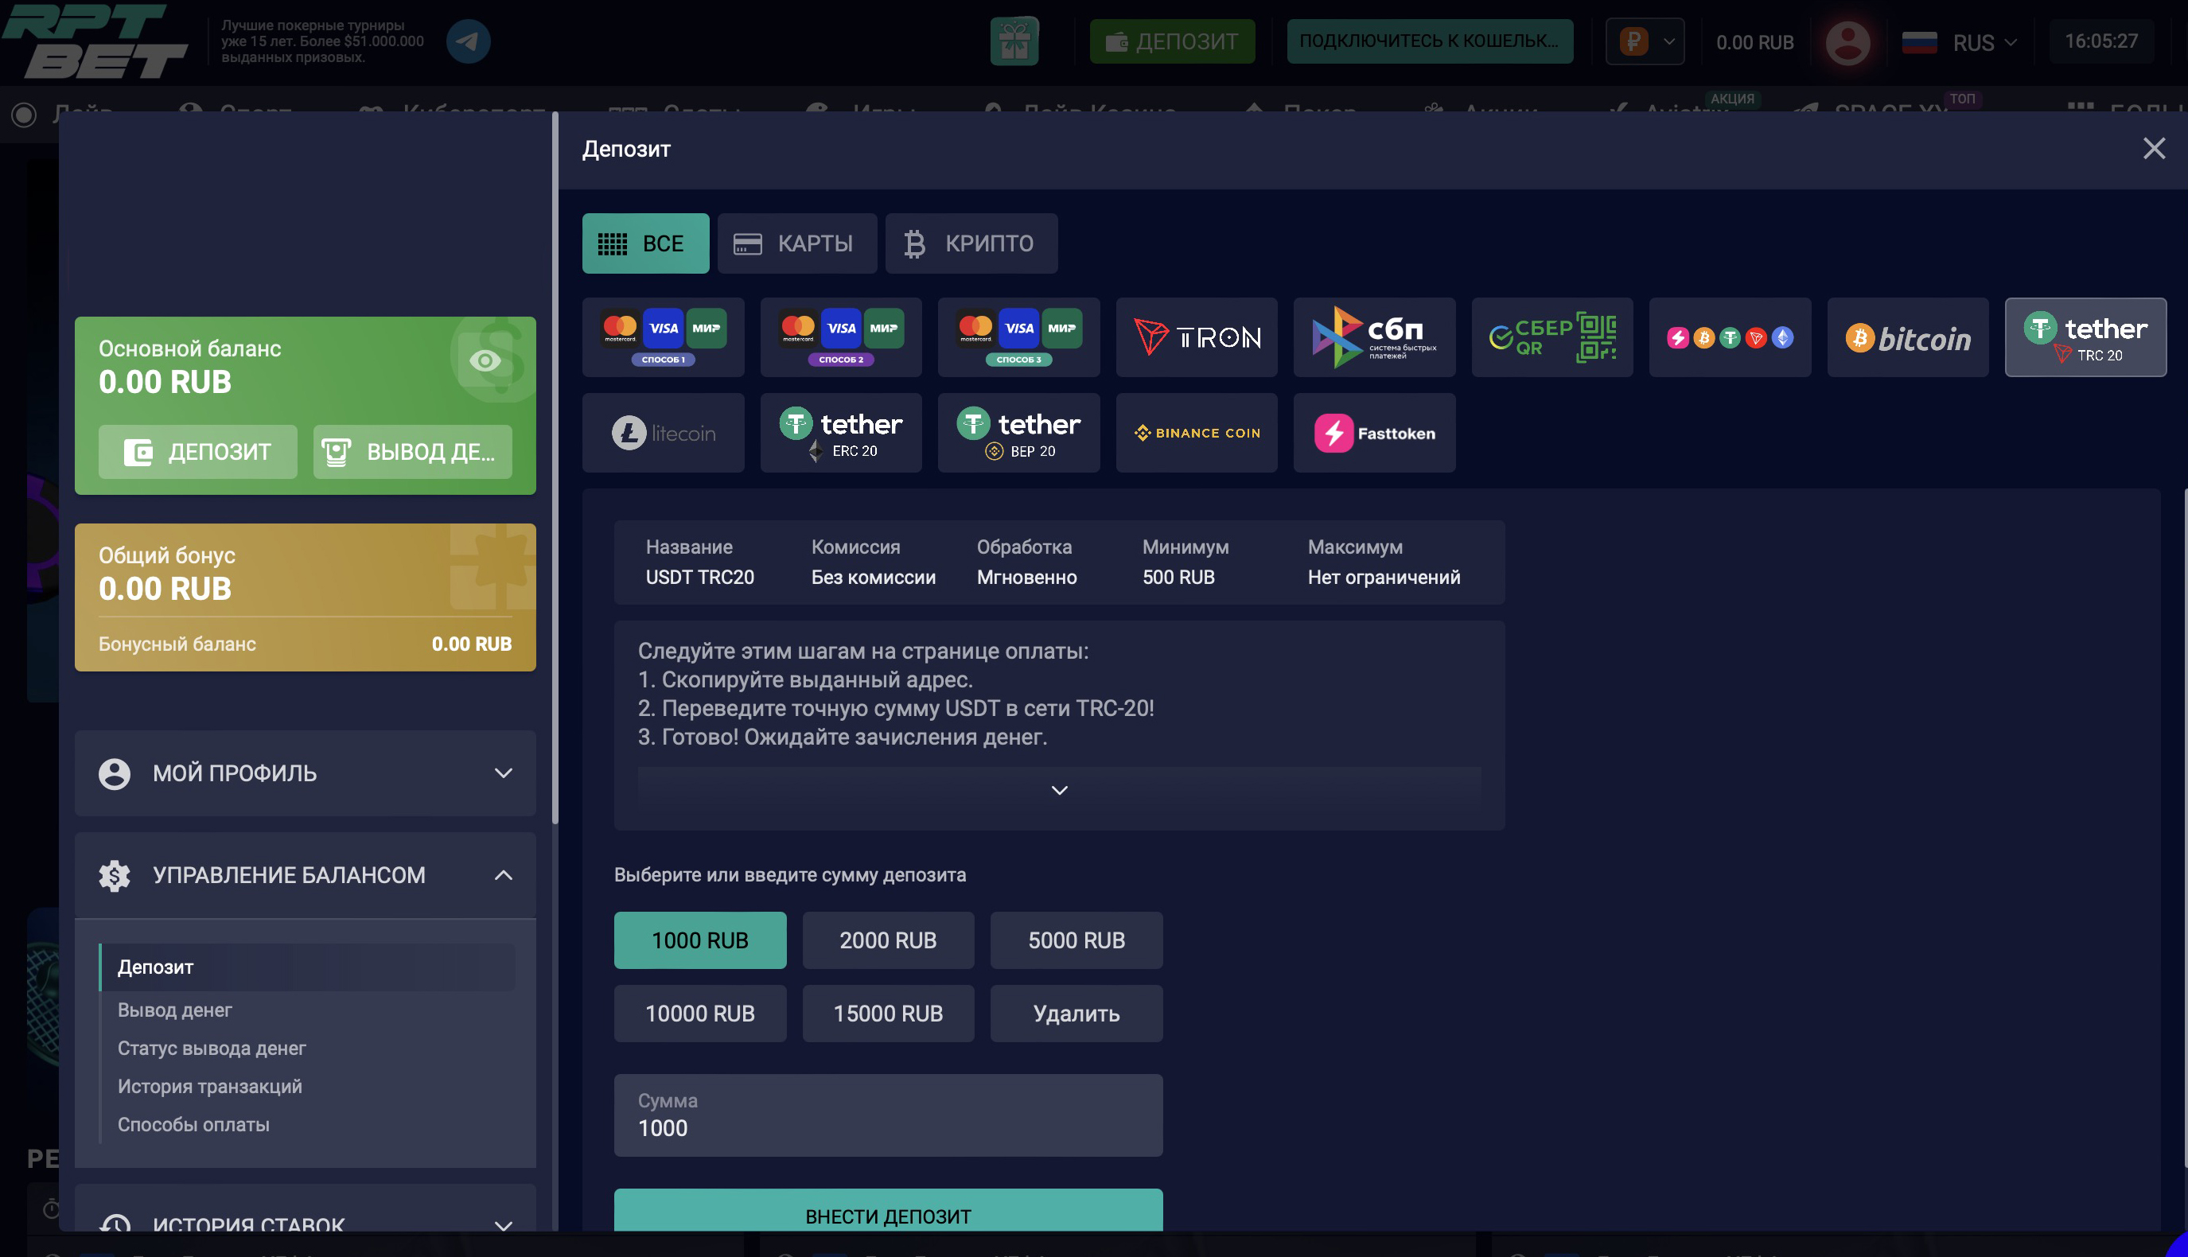
Task: Open the Telegram channel icon
Action: pyautogui.click(x=468, y=41)
